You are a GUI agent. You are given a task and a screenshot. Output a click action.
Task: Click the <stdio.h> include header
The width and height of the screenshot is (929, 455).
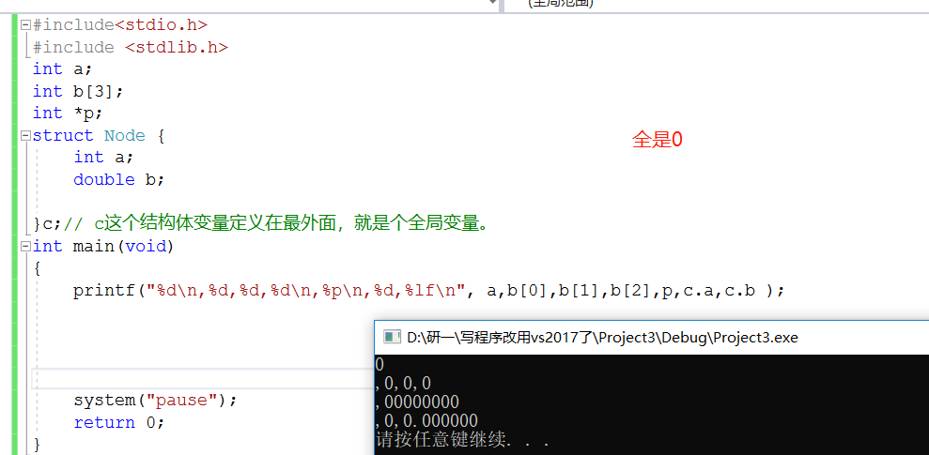[161, 24]
